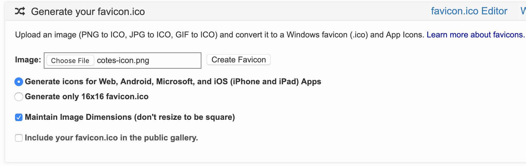The image size is (526, 166).
Task: Open the favicon.ico Editor link
Action: (x=469, y=11)
